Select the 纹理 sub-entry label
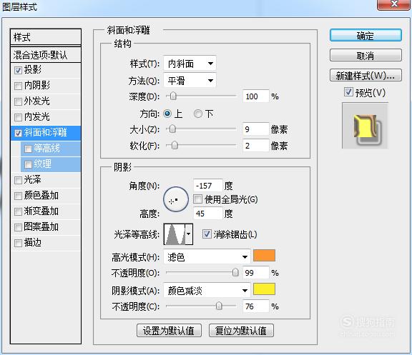The height and width of the screenshot is (355, 412). tap(43, 164)
